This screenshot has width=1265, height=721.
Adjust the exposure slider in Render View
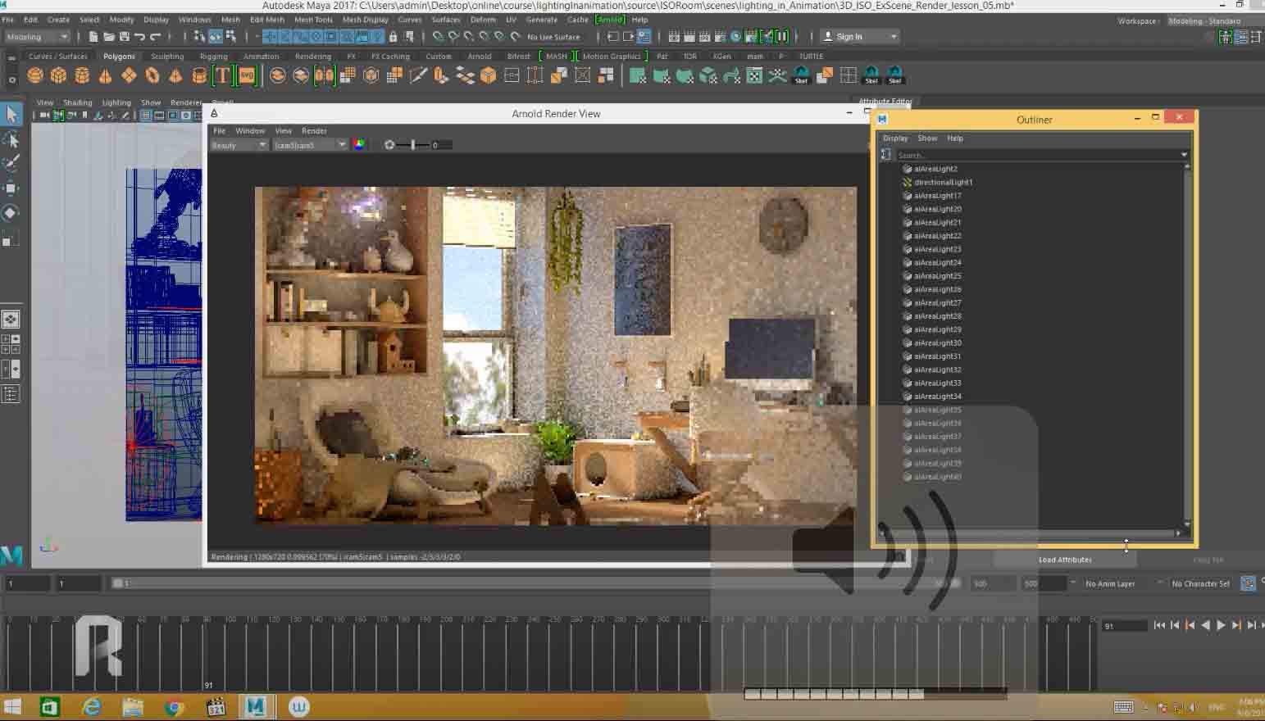coord(412,145)
